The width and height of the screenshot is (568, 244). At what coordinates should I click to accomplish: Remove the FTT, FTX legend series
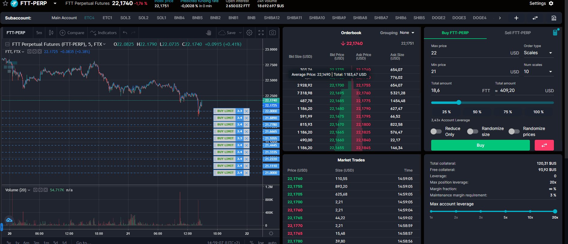(40, 51)
